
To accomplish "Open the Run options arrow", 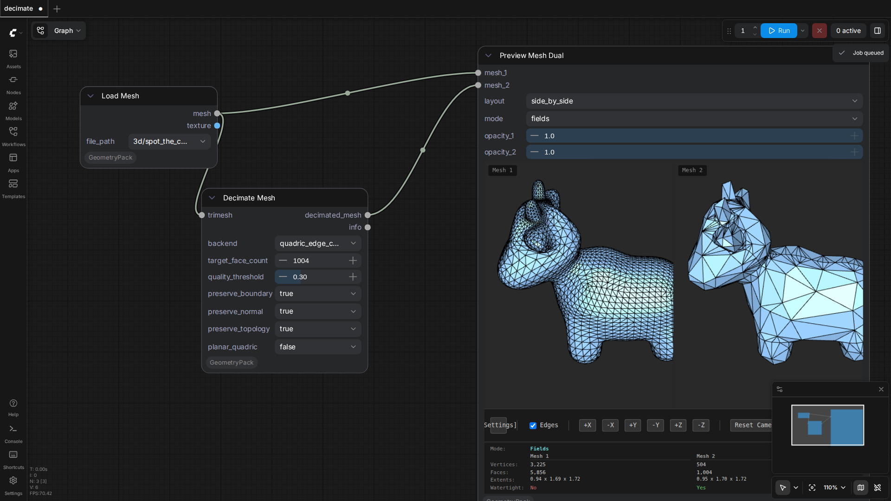I will click(x=803, y=31).
